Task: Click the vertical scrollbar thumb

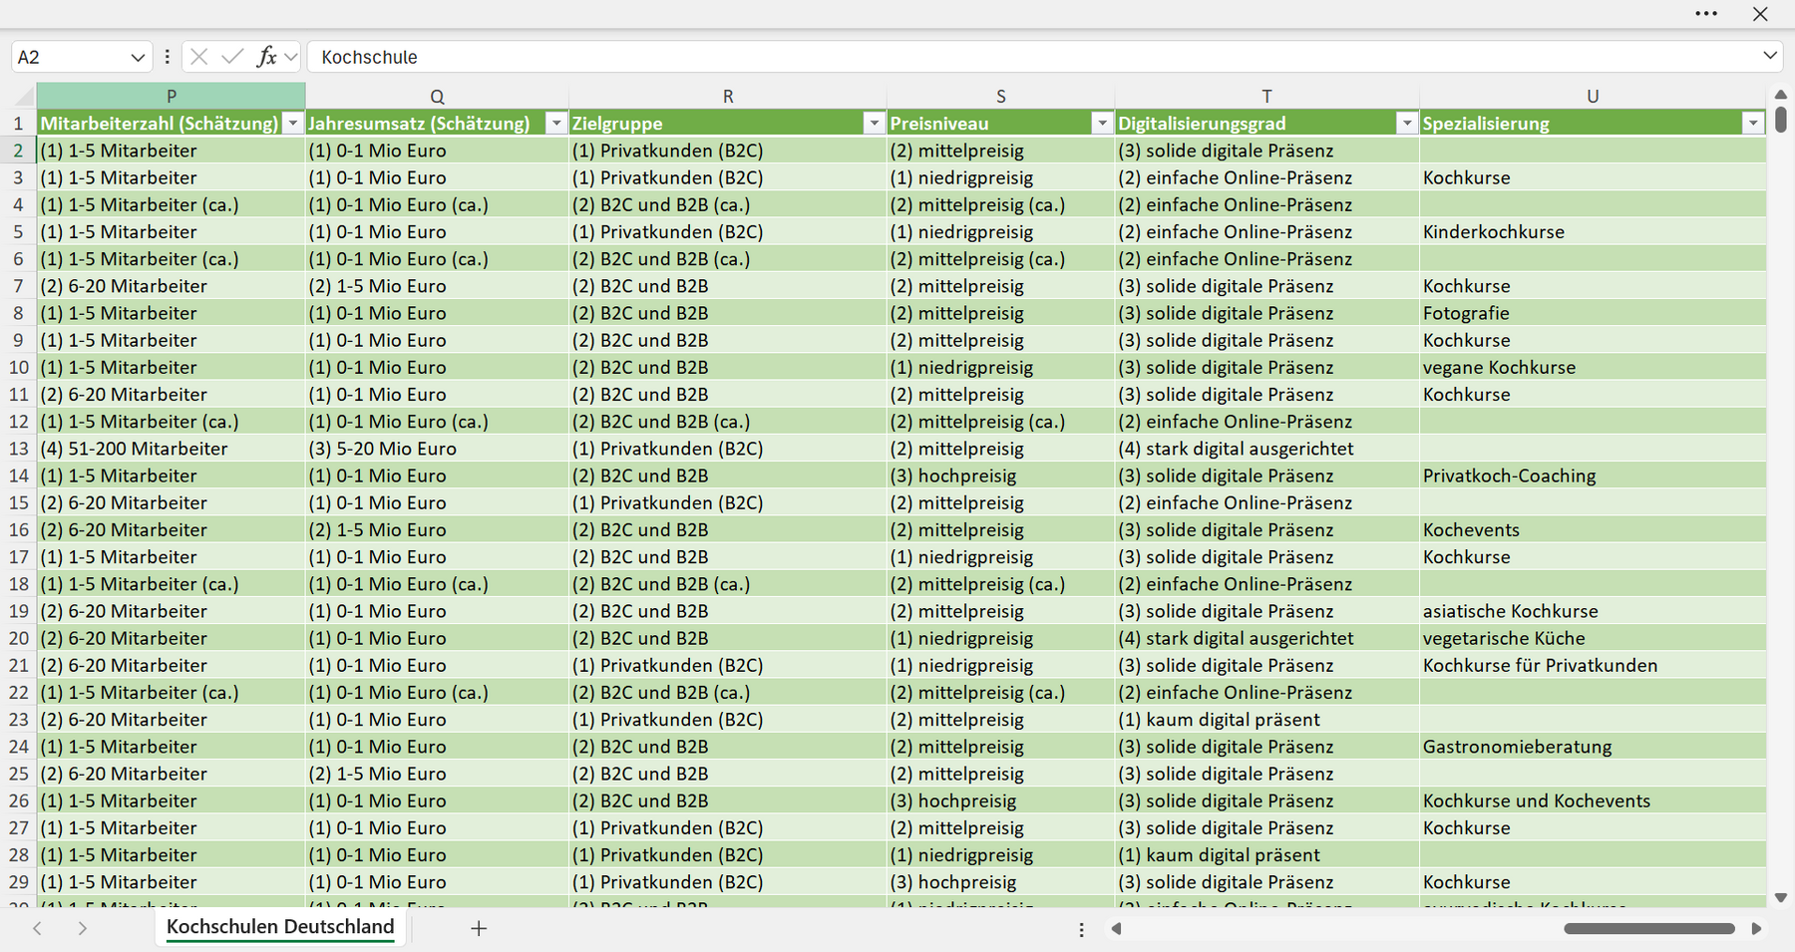Action: pyautogui.click(x=1781, y=119)
